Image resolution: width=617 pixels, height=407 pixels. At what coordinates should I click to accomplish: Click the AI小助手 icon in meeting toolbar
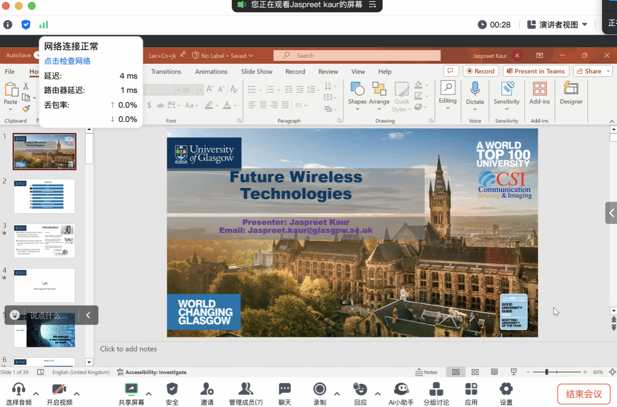[x=401, y=389]
